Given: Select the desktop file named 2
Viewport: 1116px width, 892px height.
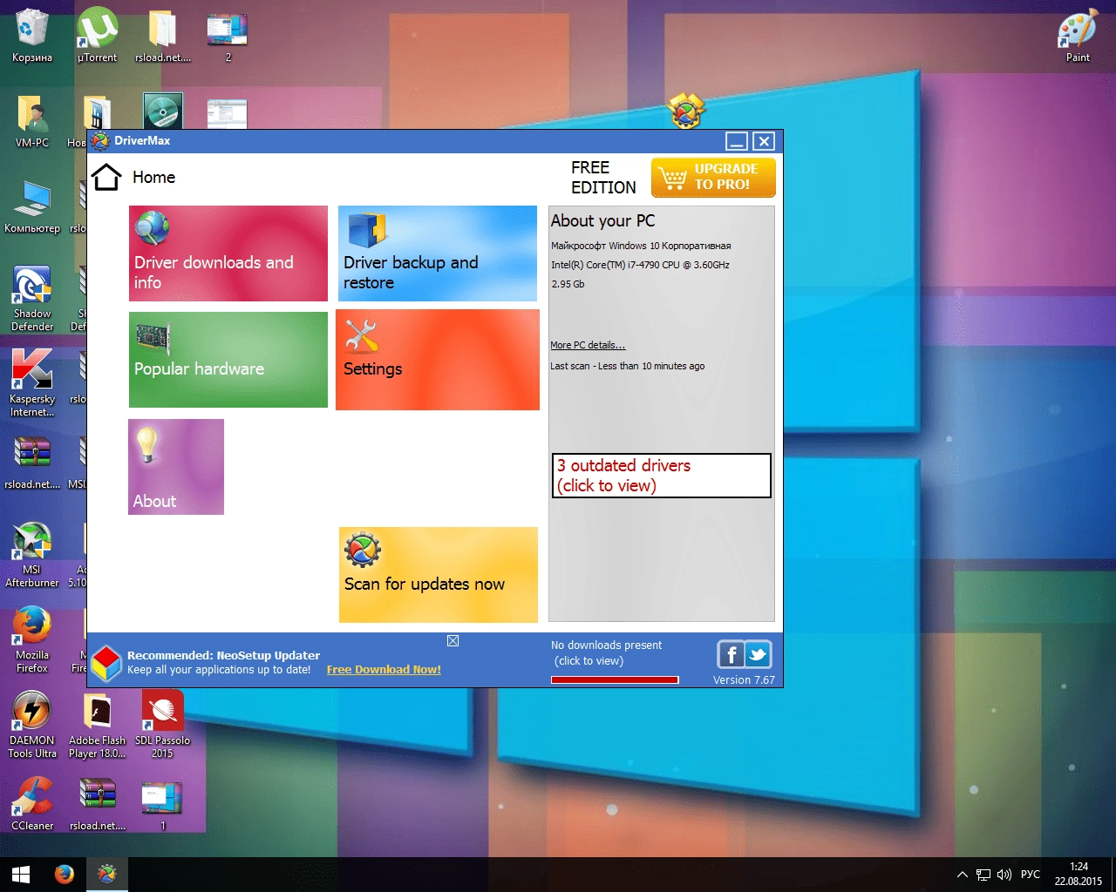Looking at the screenshot, I should (228, 36).
